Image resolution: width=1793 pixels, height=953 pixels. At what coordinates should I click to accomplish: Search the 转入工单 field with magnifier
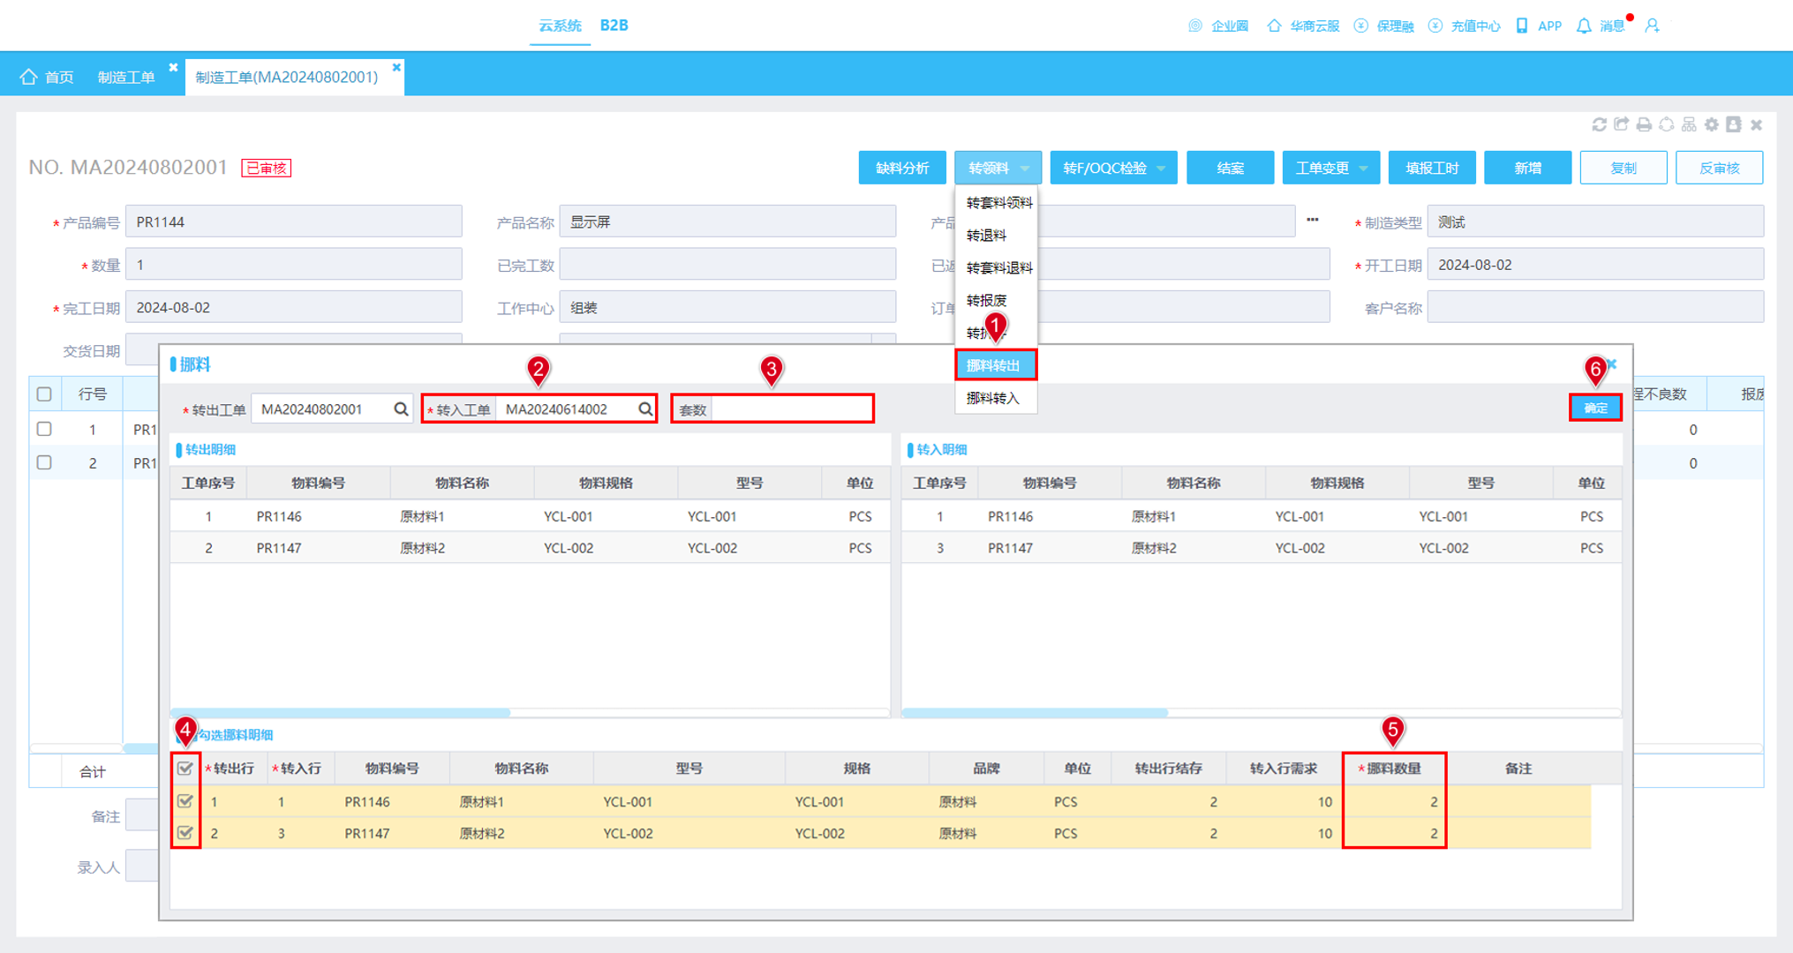(645, 409)
